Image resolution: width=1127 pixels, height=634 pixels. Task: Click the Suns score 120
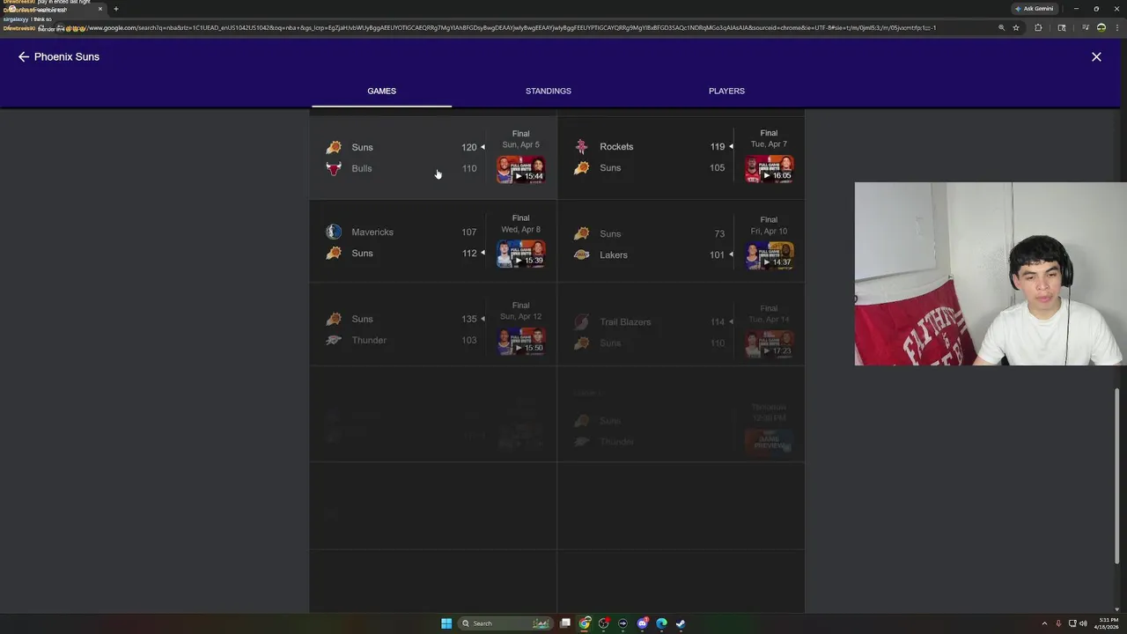(x=468, y=147)
